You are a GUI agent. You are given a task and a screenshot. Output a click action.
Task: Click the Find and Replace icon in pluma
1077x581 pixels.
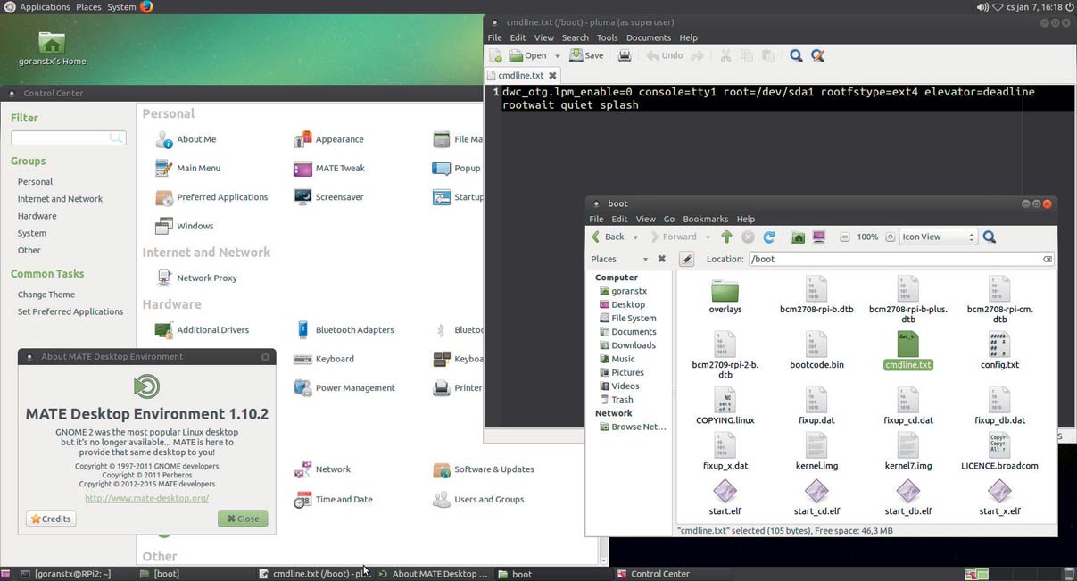[817, 55]
